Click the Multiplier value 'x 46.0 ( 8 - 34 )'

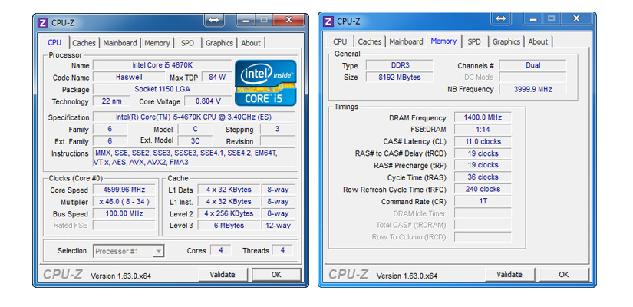[124, 202]
